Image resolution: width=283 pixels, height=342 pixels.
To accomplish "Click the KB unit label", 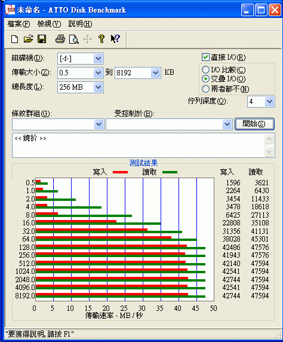I will click(170, 72).
